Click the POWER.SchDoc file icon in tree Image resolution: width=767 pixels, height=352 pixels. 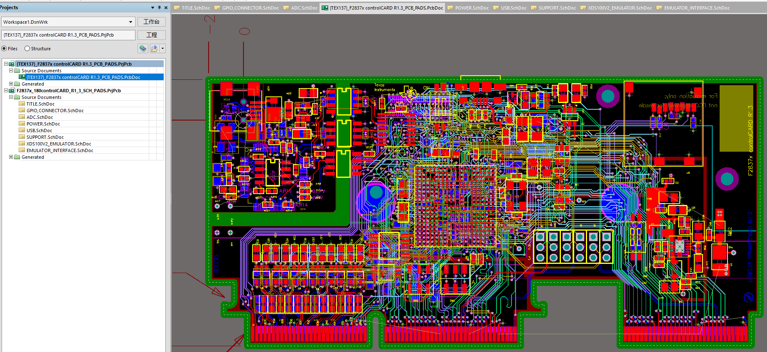pos(22,124)
